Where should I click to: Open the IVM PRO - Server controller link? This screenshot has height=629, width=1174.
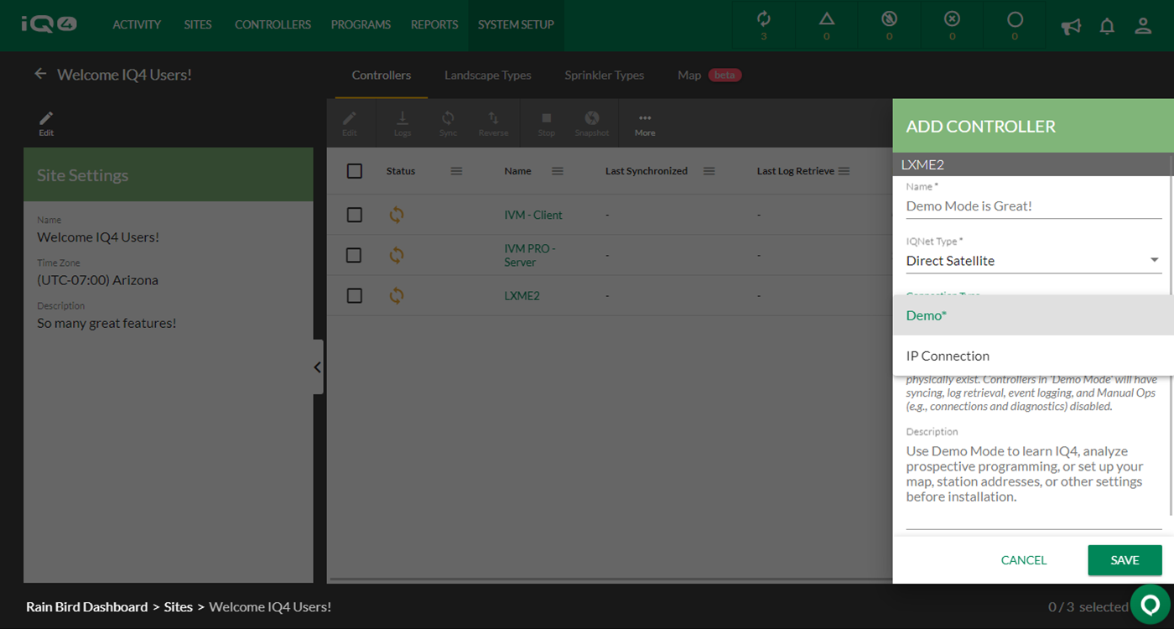[x=530, y=255]
